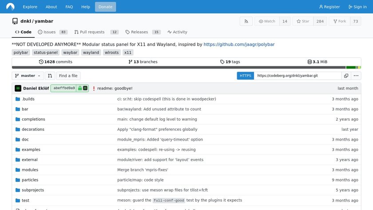Open 'Merge branch mpris-fixes' commit message

[x=143, y=170]
